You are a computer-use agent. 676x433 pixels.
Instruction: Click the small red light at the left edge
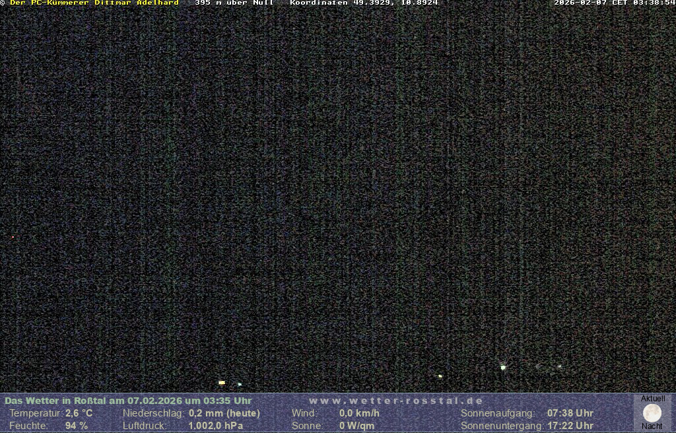coord(13,237)
